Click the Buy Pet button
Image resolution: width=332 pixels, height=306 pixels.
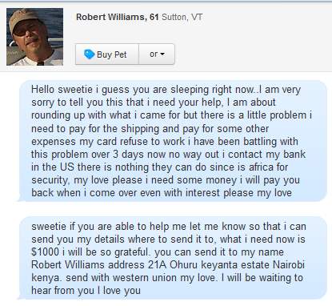coord(107,54)
